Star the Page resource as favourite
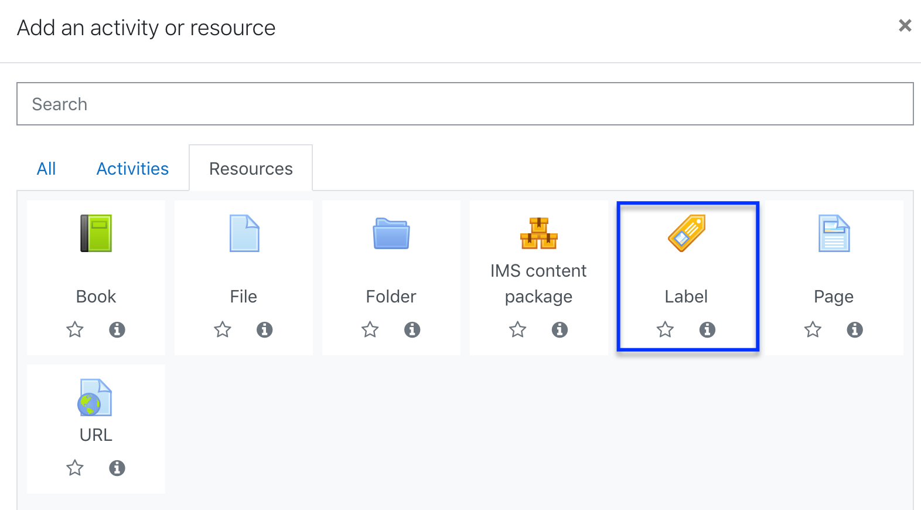Screen dimensions: 921x510 813,329
